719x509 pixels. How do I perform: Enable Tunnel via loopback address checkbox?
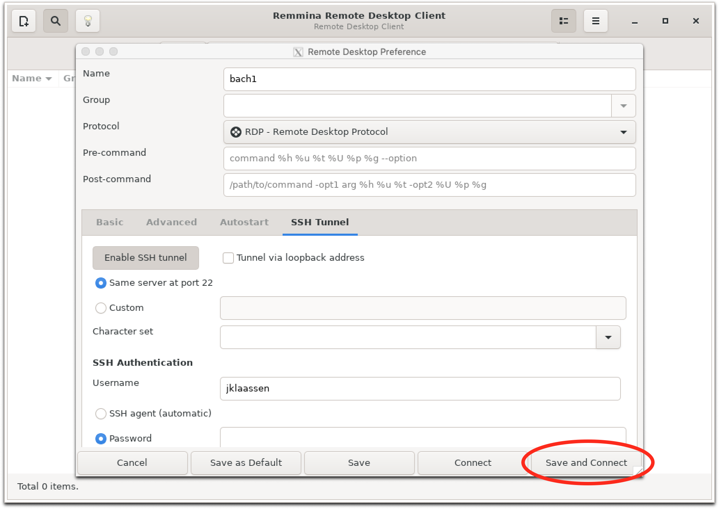[x=228, y=258]
